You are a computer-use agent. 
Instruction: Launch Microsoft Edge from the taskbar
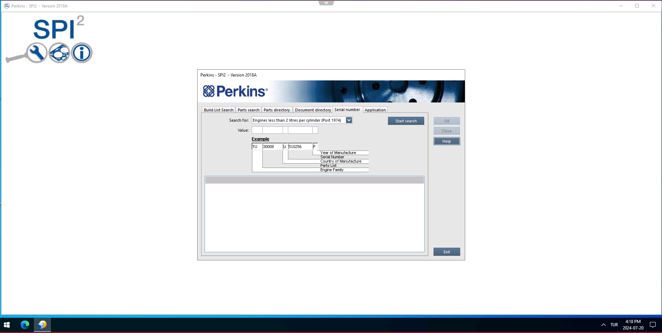[x=25, y=325]
